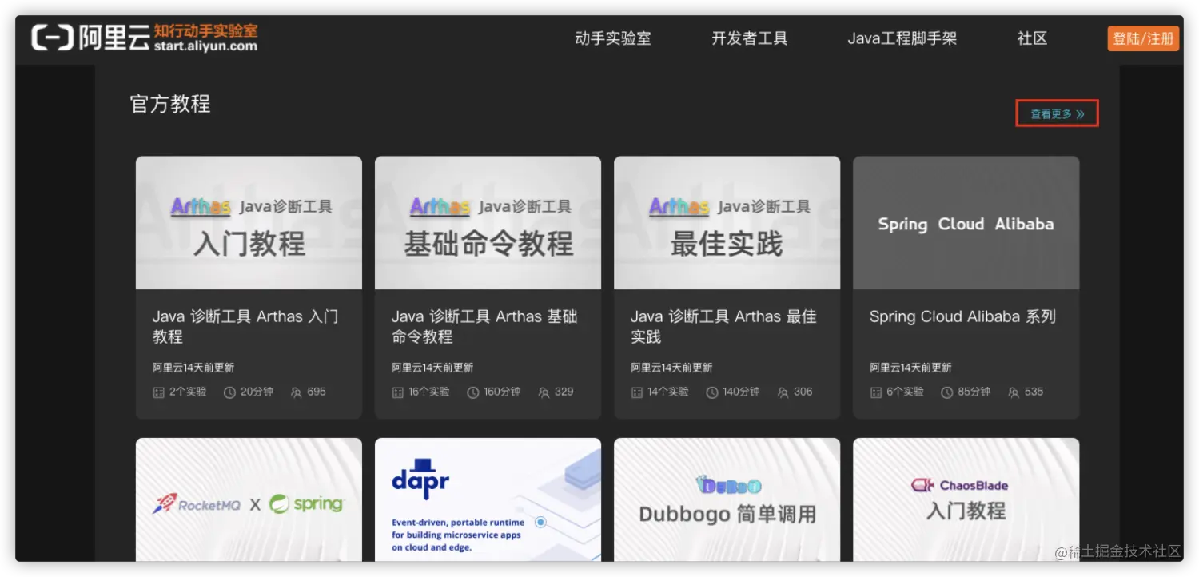Click the experiments icon beside 14个实验
This screenshot has width=1199, height=577.
click(x=636, y=392)
